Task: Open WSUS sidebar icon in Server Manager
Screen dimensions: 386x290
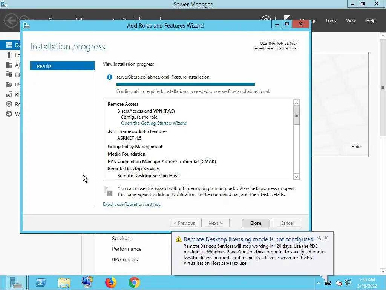Action: (x=9, y=114)
